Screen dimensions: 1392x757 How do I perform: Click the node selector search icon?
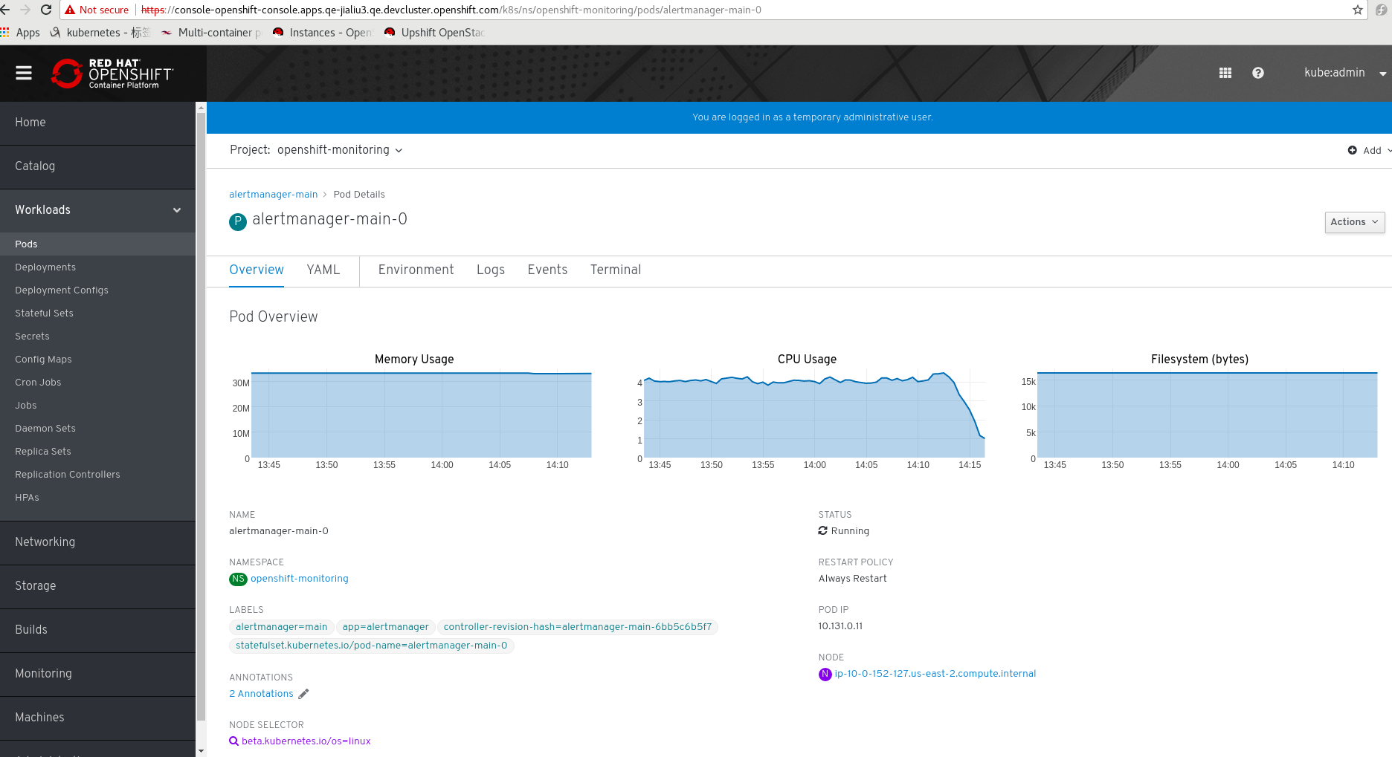pyautogui.click(x=233, y=741)
